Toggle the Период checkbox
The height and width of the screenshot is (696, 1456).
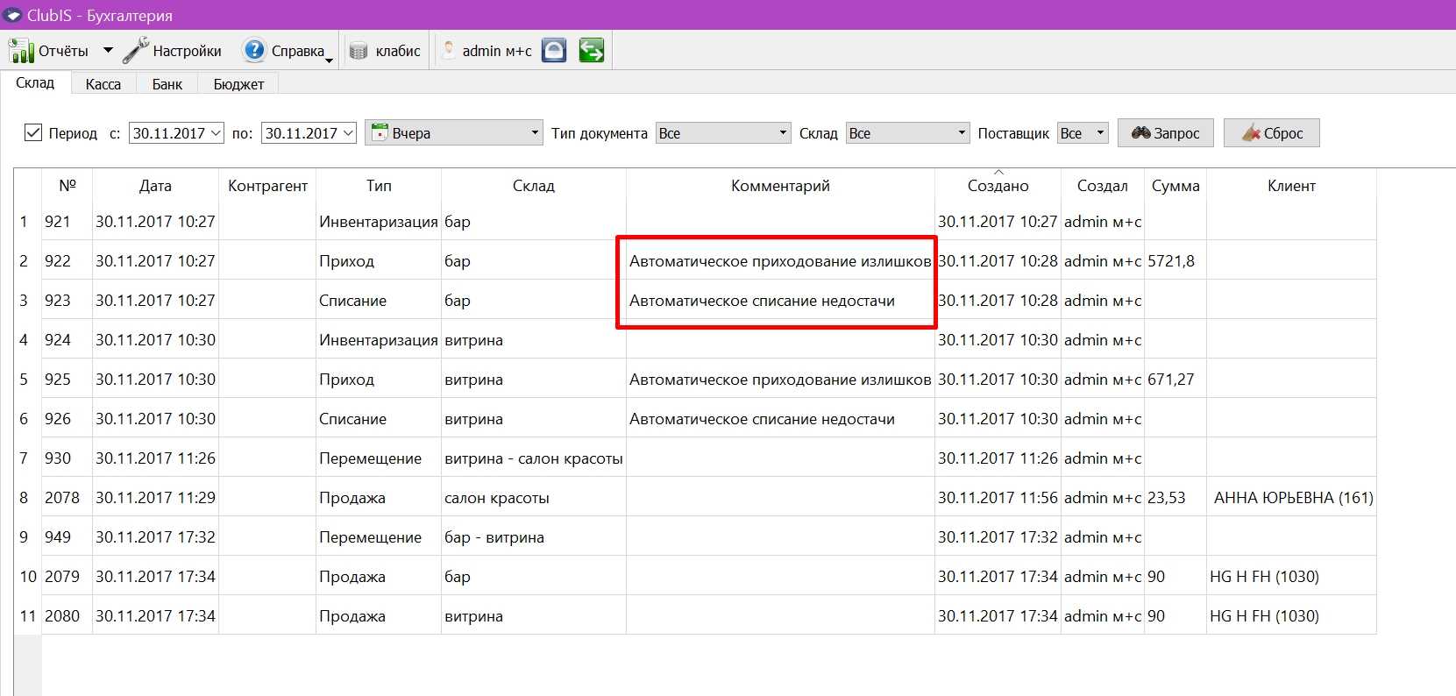pos(33,132)
